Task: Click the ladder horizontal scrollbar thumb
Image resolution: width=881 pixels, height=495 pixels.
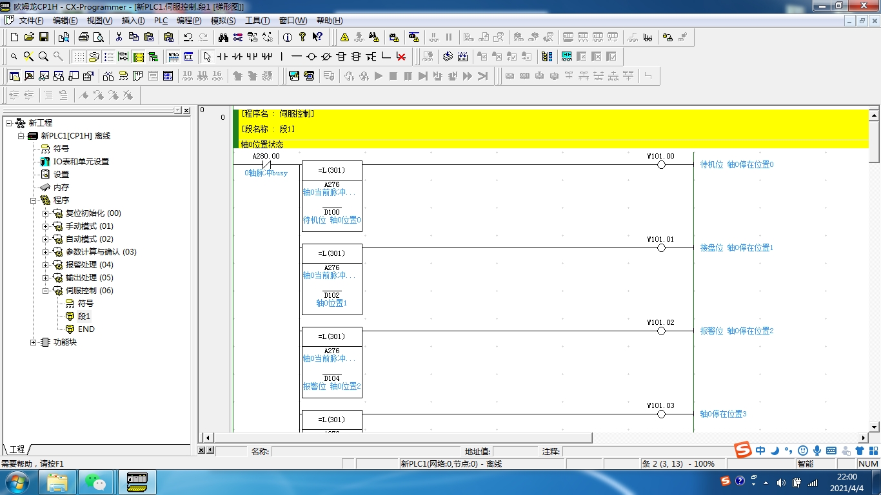Action: 403,438
